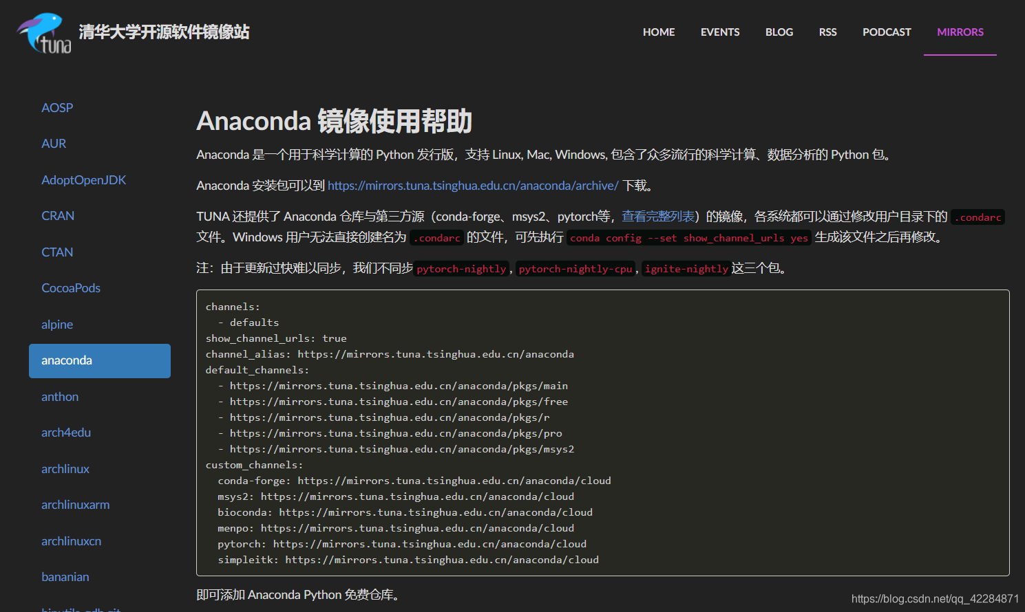Open anthon in the sidebar
The image size is (1025, 612).
coord(60,397)
